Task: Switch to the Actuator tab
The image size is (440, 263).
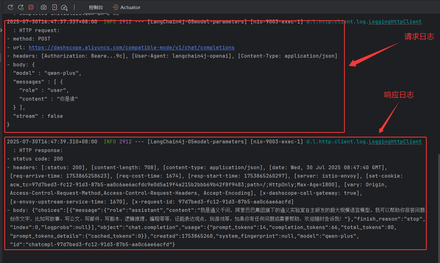Action: (126, 7)
